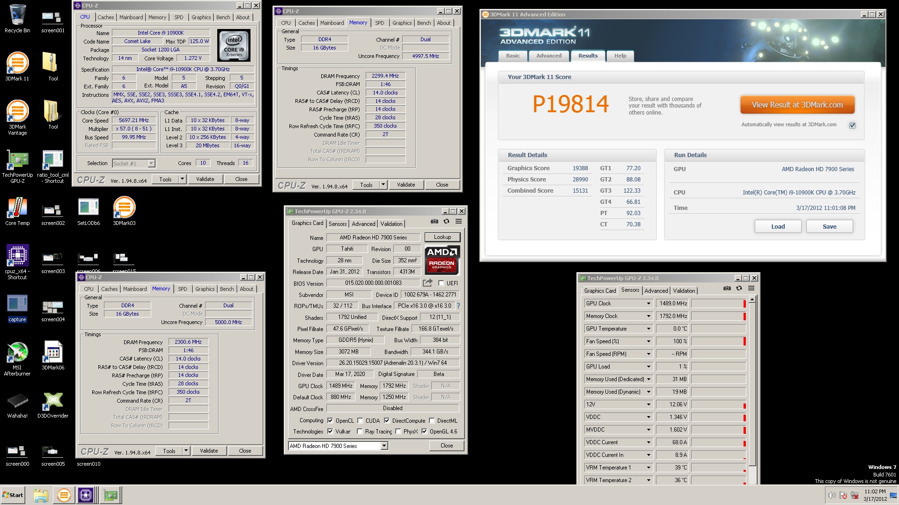Screen dimensions: 899x505
Task: Toggle the DirectML checkbox
Action: [432, 420]
